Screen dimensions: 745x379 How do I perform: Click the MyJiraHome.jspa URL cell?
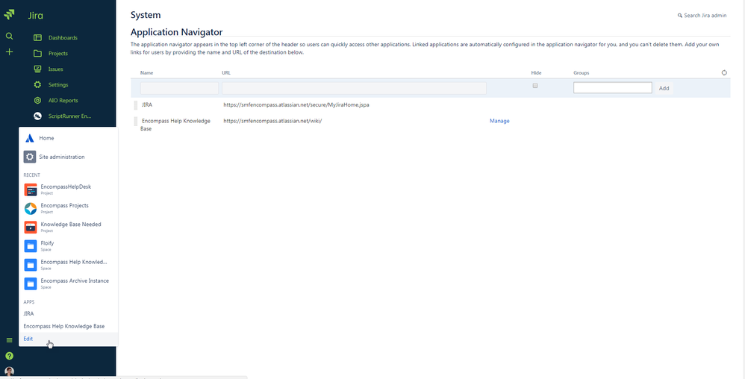tap(296, 104)
